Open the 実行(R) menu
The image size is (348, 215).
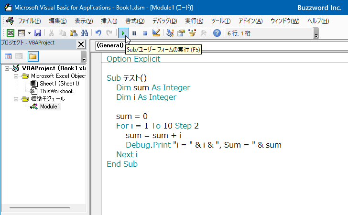click(x=194, y=21)
